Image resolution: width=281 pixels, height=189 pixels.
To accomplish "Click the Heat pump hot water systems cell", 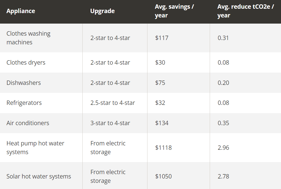I will 35,147.
